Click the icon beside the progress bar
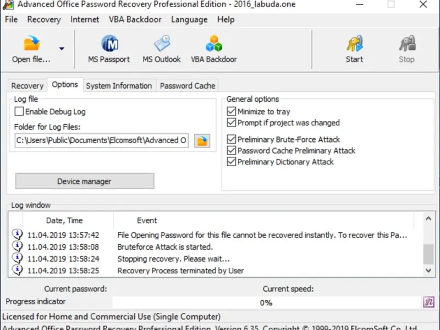This screenshot has height=330, width=440. click(x=428, y=302)
